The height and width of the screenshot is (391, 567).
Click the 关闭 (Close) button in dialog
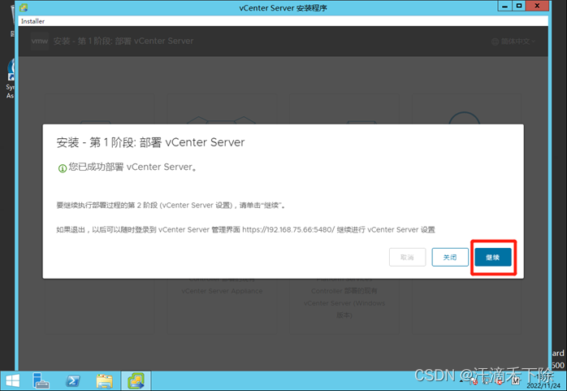pos(450,257)
